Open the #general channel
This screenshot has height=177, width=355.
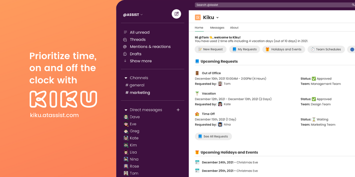135,85
